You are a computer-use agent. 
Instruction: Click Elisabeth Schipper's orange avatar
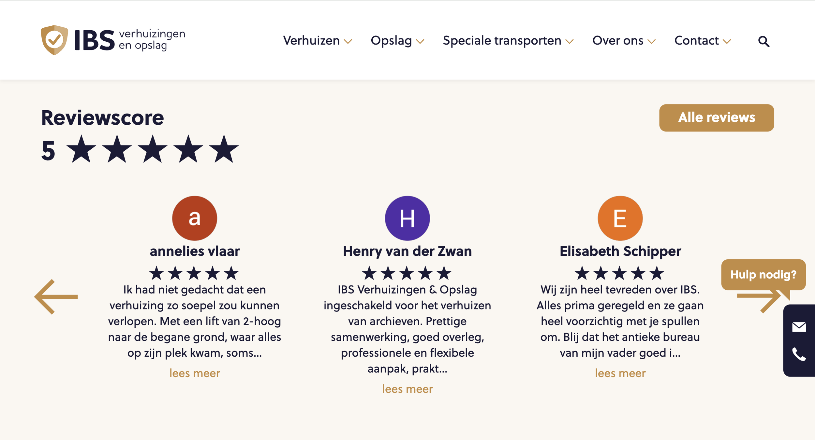(x=620, y=218)
